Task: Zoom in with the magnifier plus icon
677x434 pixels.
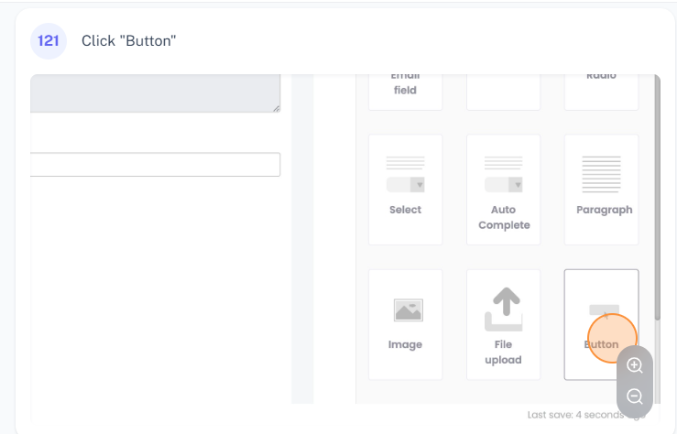Action: 635,365
